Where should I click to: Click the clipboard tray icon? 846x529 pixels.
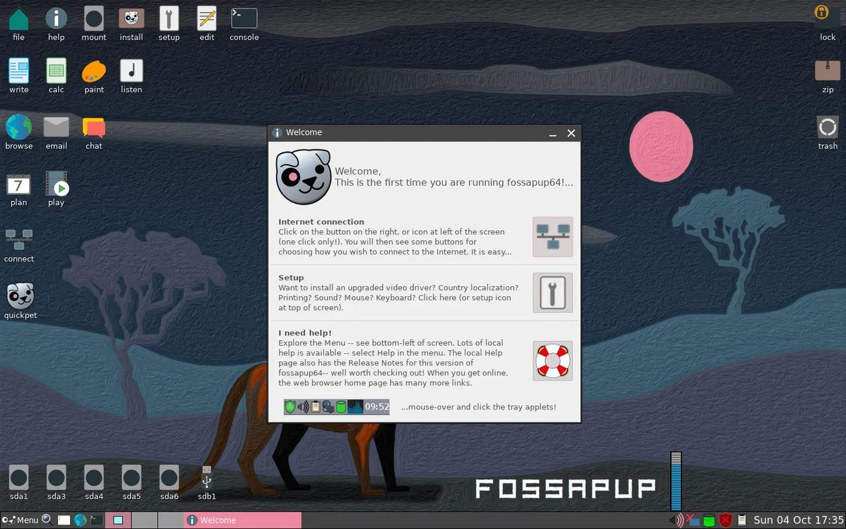click(x=742, y=520)
